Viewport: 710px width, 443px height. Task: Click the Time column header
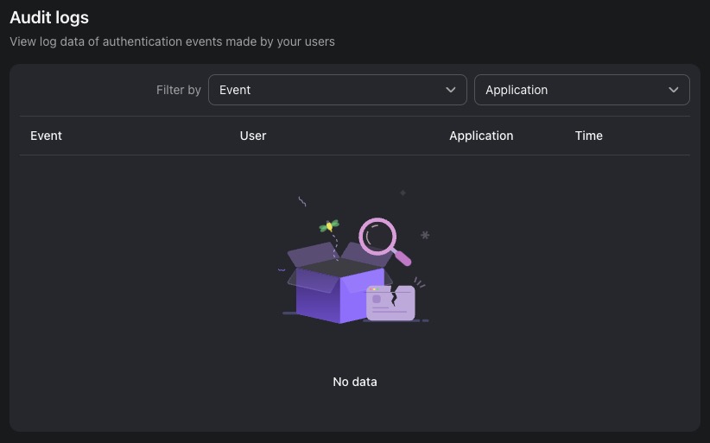589,136
